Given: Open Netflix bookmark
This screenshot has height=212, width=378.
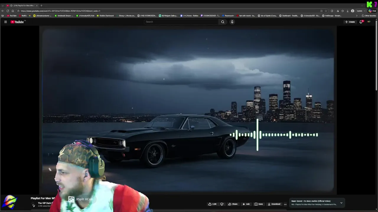Looking at the screenshot, I should [x=22, y=16].
